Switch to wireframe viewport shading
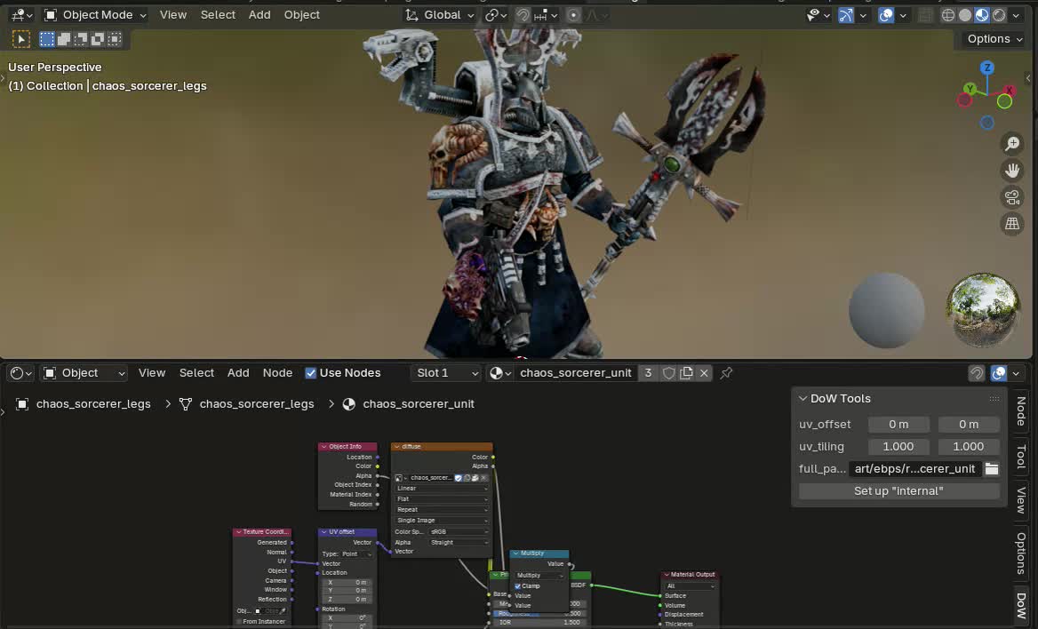 tap(948, 14)
